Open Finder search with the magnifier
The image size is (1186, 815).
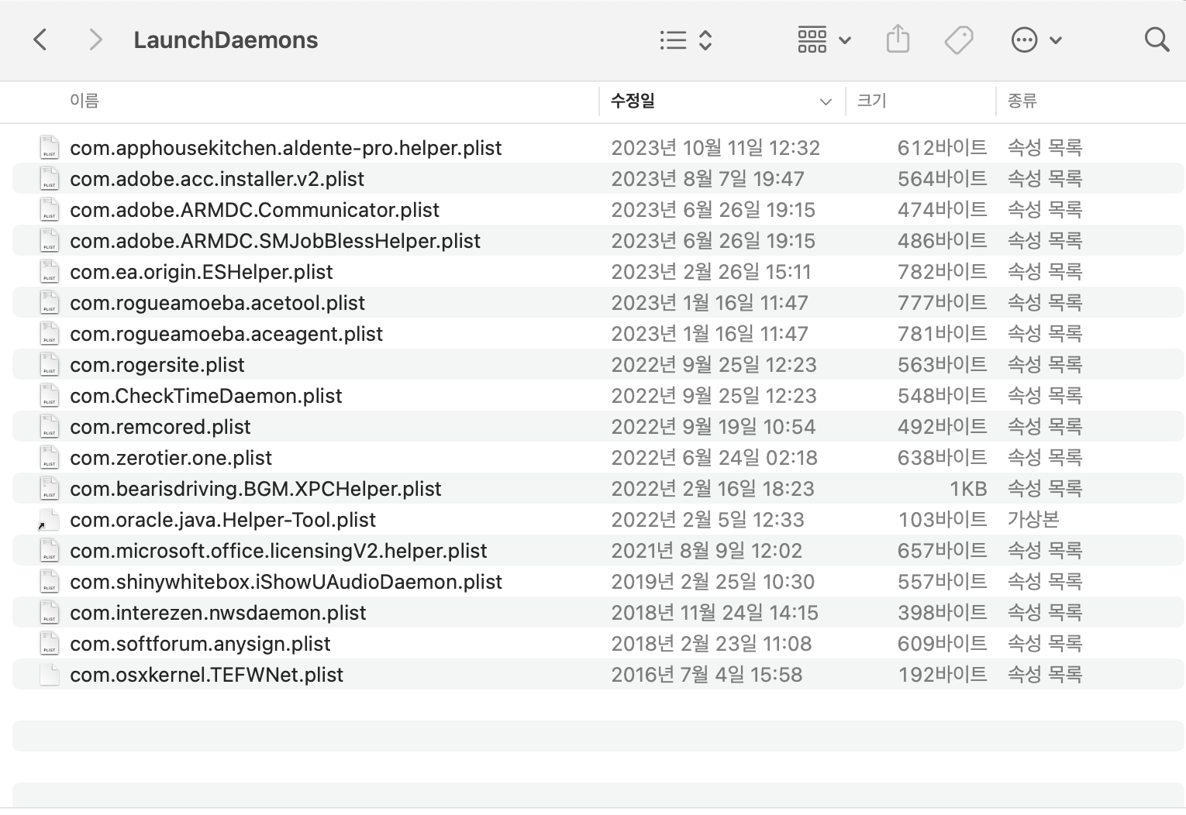point(1157,40)
